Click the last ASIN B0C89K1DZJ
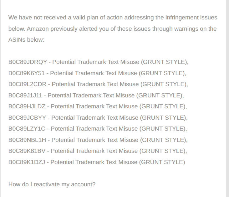The width and height of the screenshot is (229, 197). coord(27,162)
